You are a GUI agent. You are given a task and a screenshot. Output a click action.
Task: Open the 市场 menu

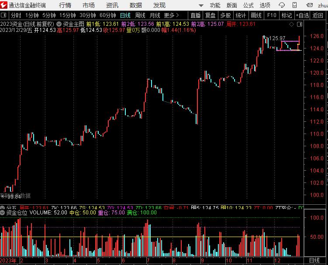point(89,5)
